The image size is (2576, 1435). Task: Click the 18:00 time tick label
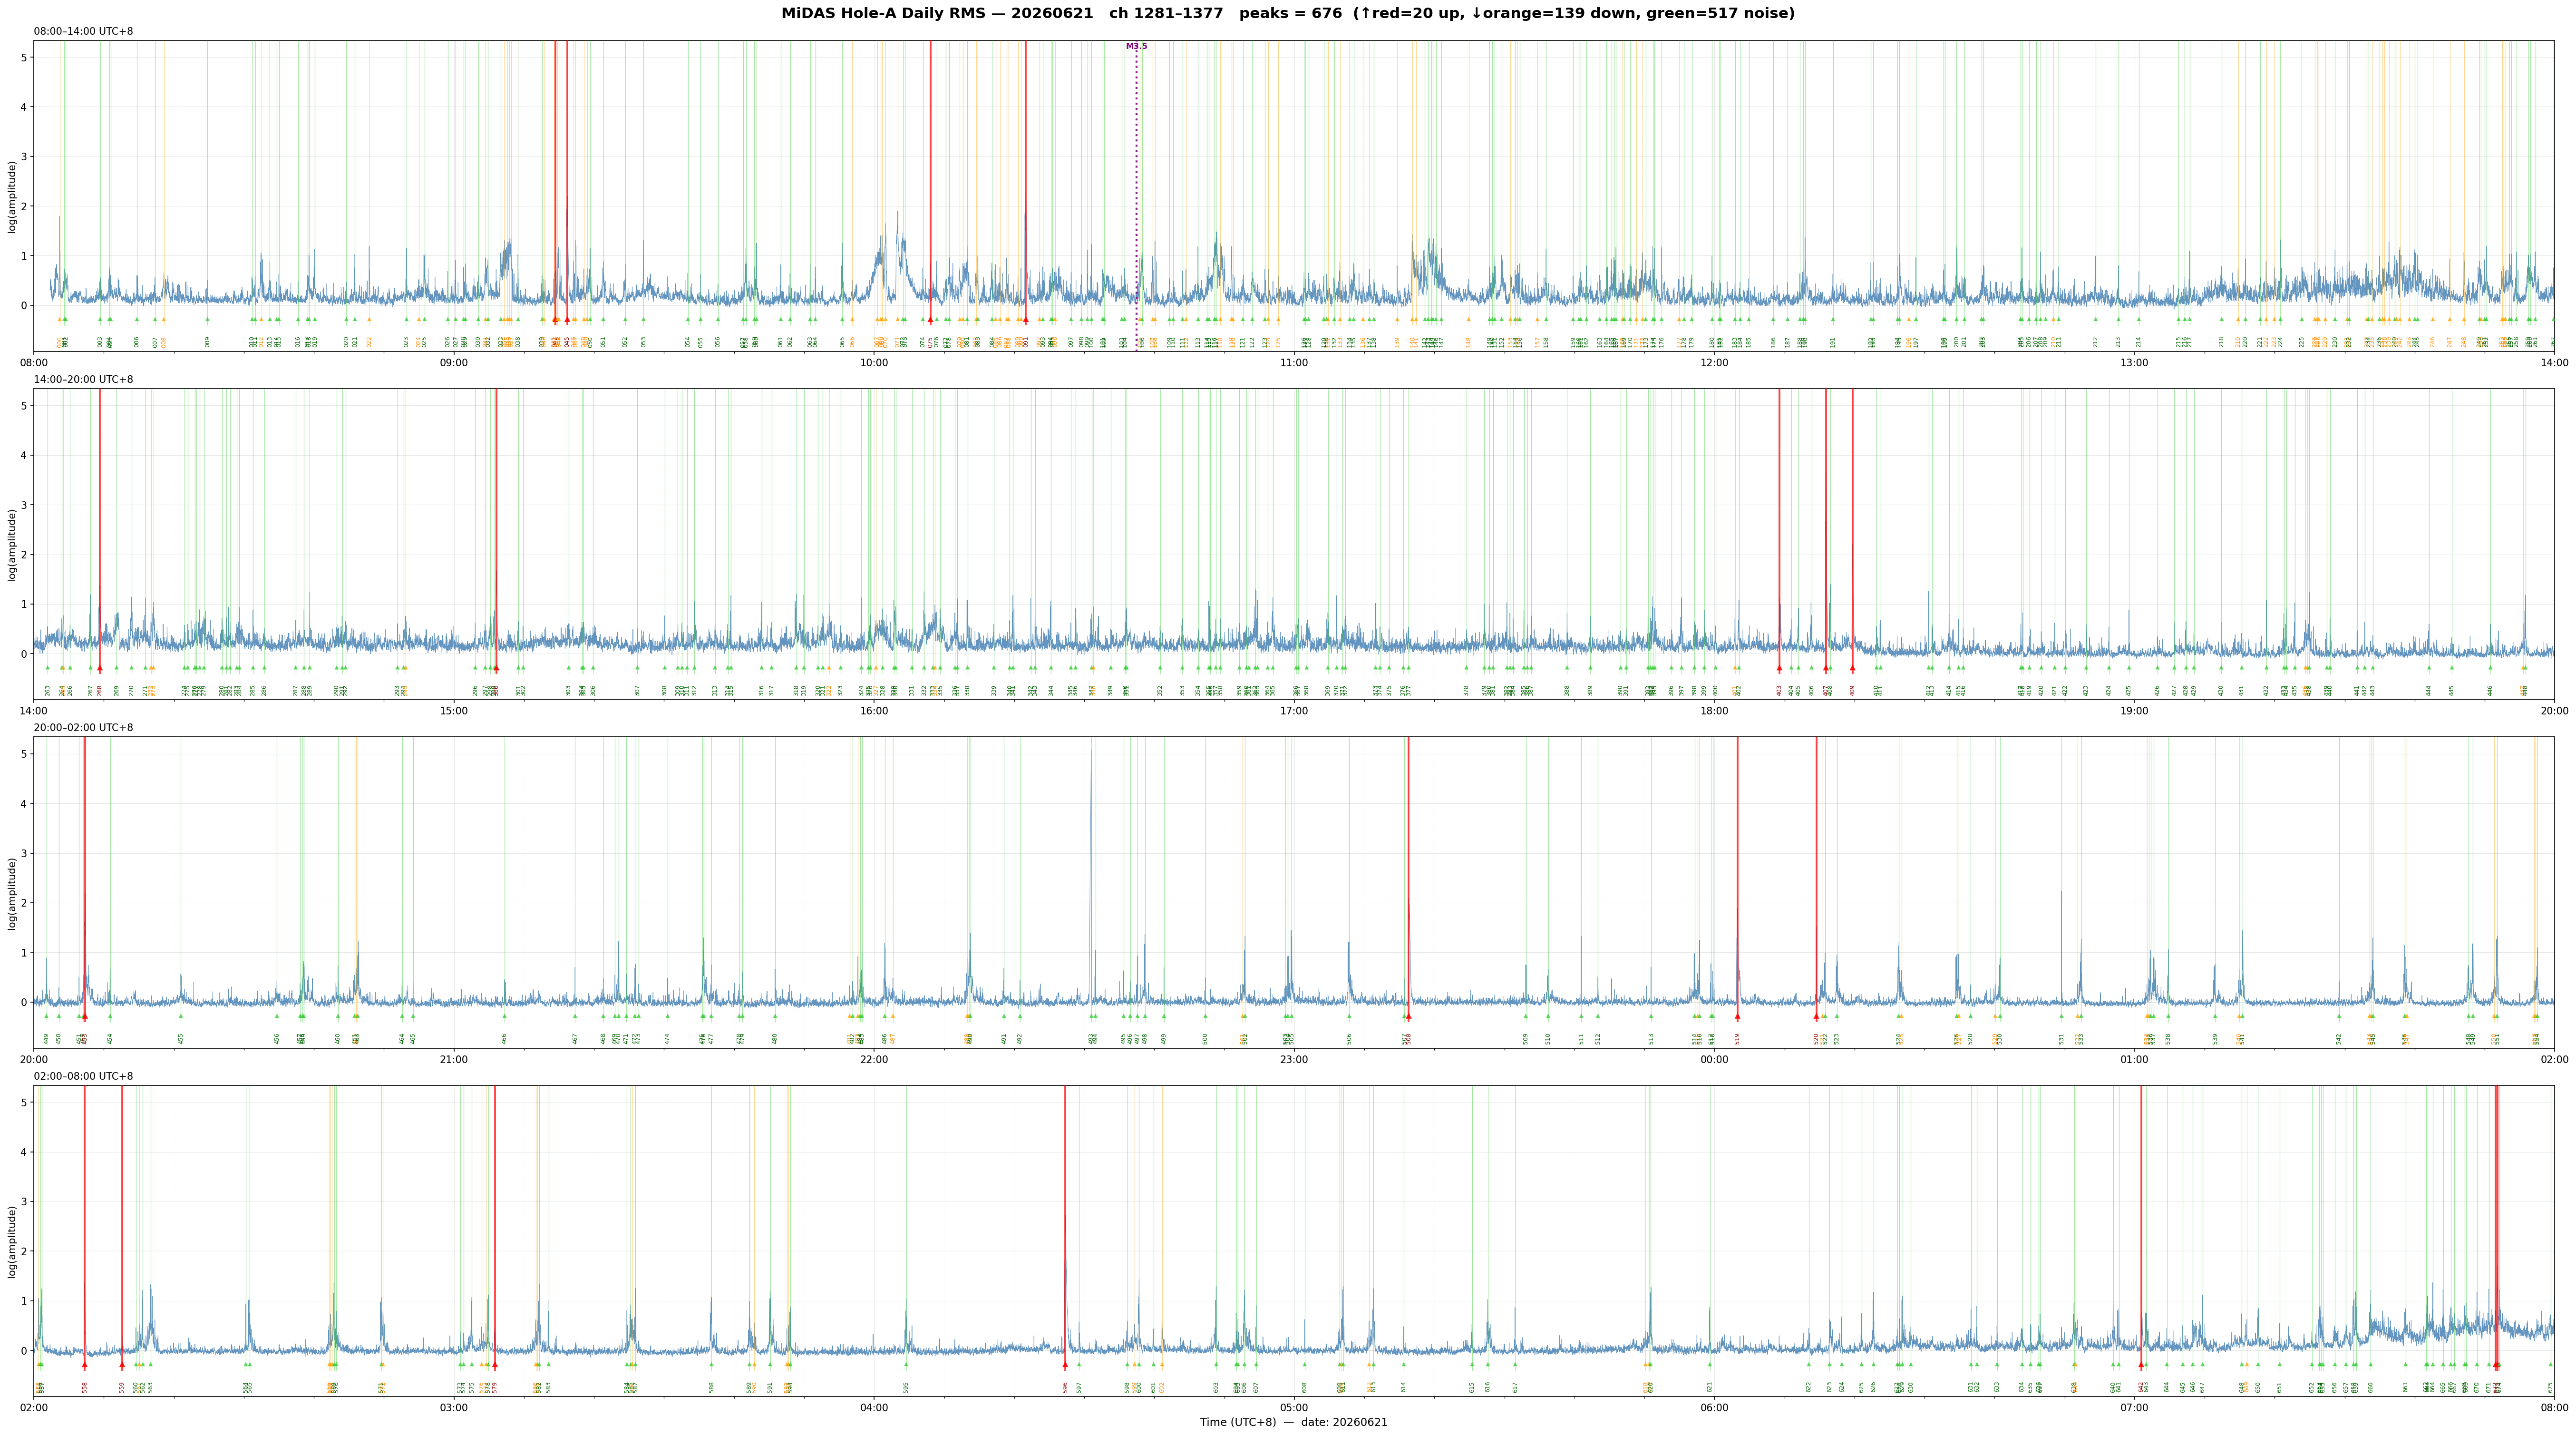pos(1714,710)
